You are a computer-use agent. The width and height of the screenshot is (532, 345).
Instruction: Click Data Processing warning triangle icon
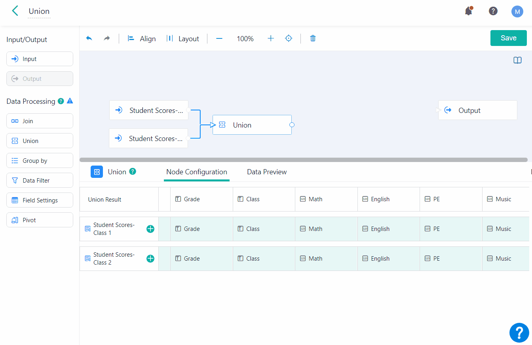(x=70, y=101)
